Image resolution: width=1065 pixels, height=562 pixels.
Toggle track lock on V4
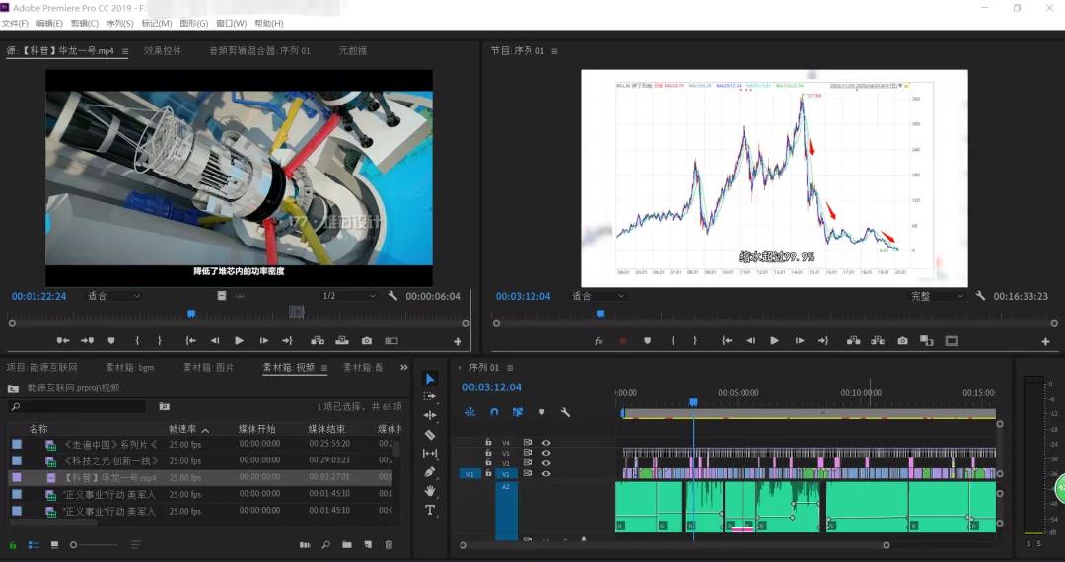click(488, 442)
